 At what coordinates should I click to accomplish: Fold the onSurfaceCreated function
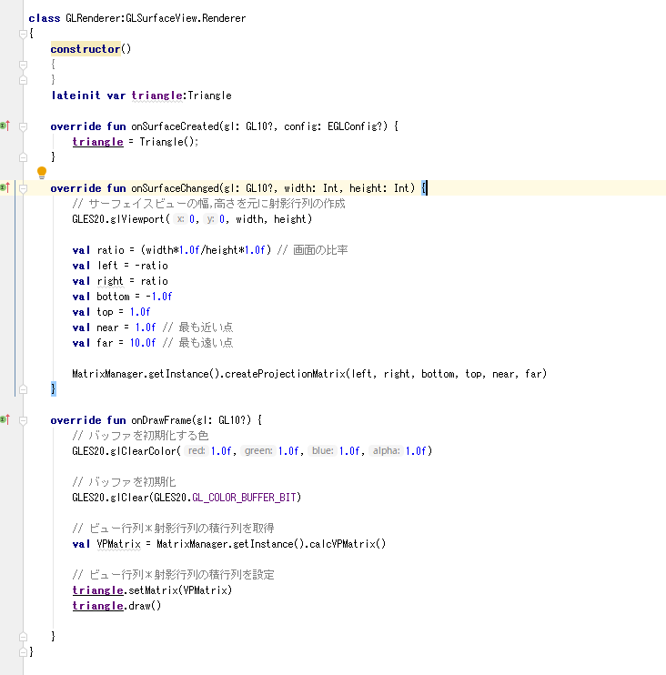click(x=24, y=126)
